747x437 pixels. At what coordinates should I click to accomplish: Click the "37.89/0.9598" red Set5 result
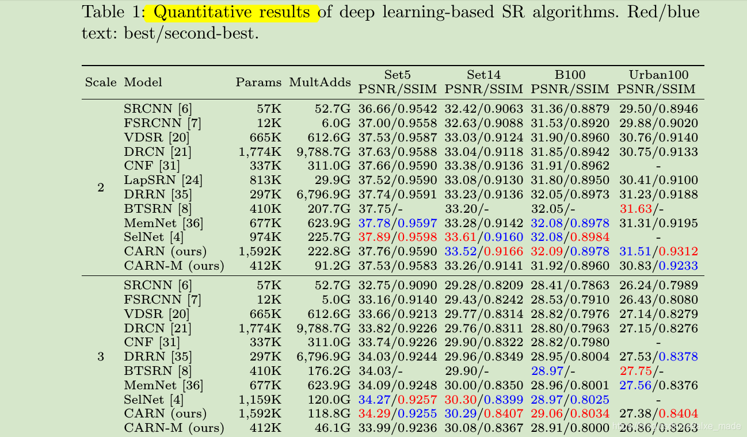[398, 237]
